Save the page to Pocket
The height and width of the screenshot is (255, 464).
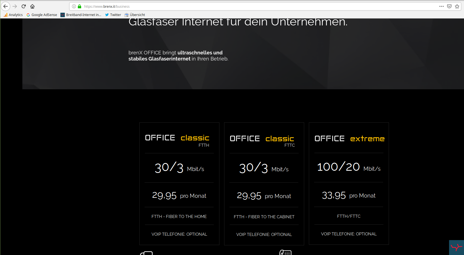point(449,6)
